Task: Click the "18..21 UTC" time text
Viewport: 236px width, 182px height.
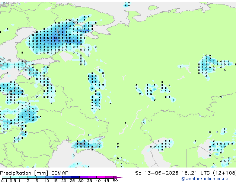Action: 195,173
